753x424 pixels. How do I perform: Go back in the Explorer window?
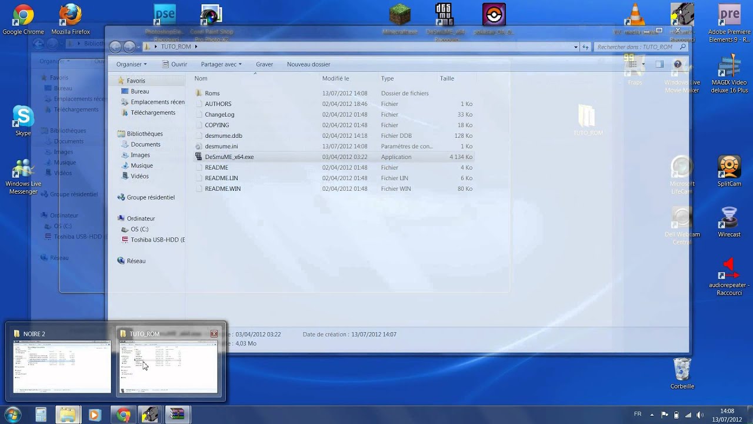(115, 47)
